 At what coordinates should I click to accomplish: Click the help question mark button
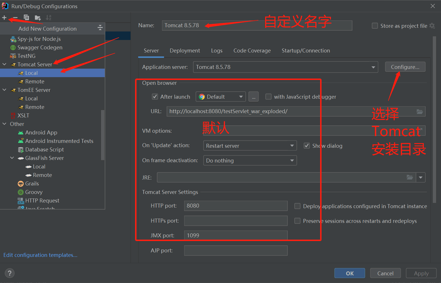click(10, 273)
